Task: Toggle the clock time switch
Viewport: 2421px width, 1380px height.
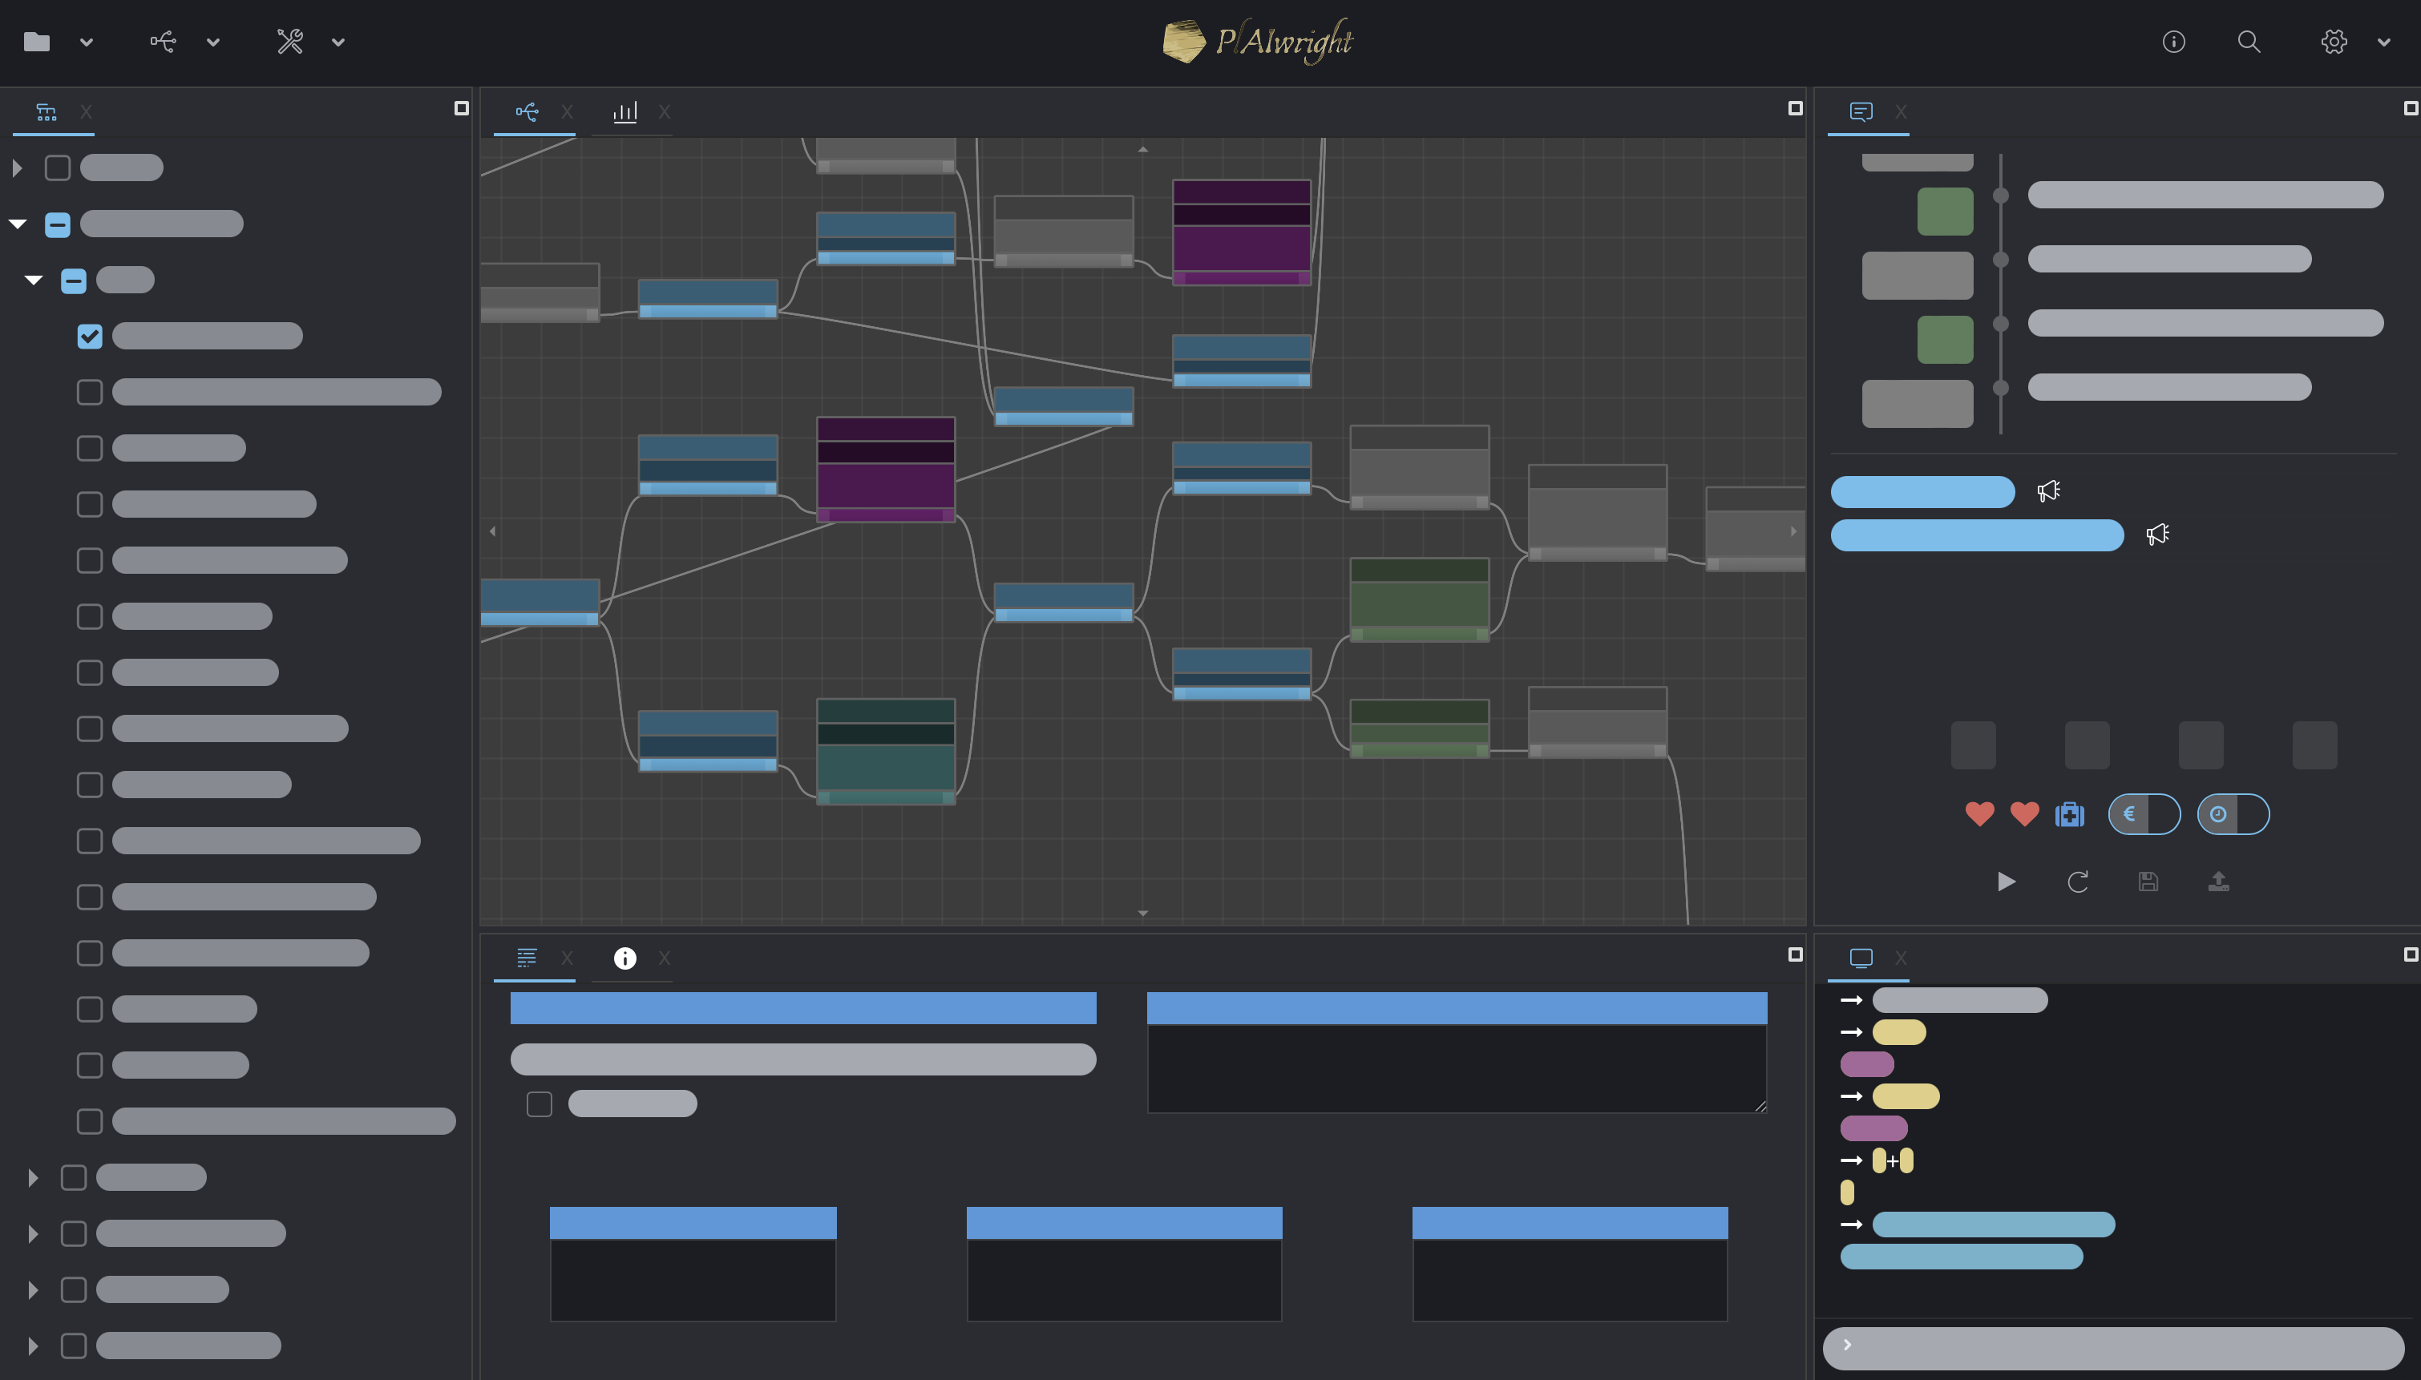Action: click(2233, 814)
